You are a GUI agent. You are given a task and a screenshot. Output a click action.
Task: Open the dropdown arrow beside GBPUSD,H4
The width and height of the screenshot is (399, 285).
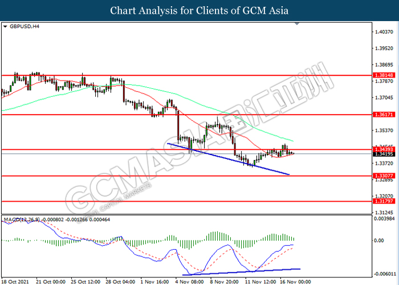(5, 26)
